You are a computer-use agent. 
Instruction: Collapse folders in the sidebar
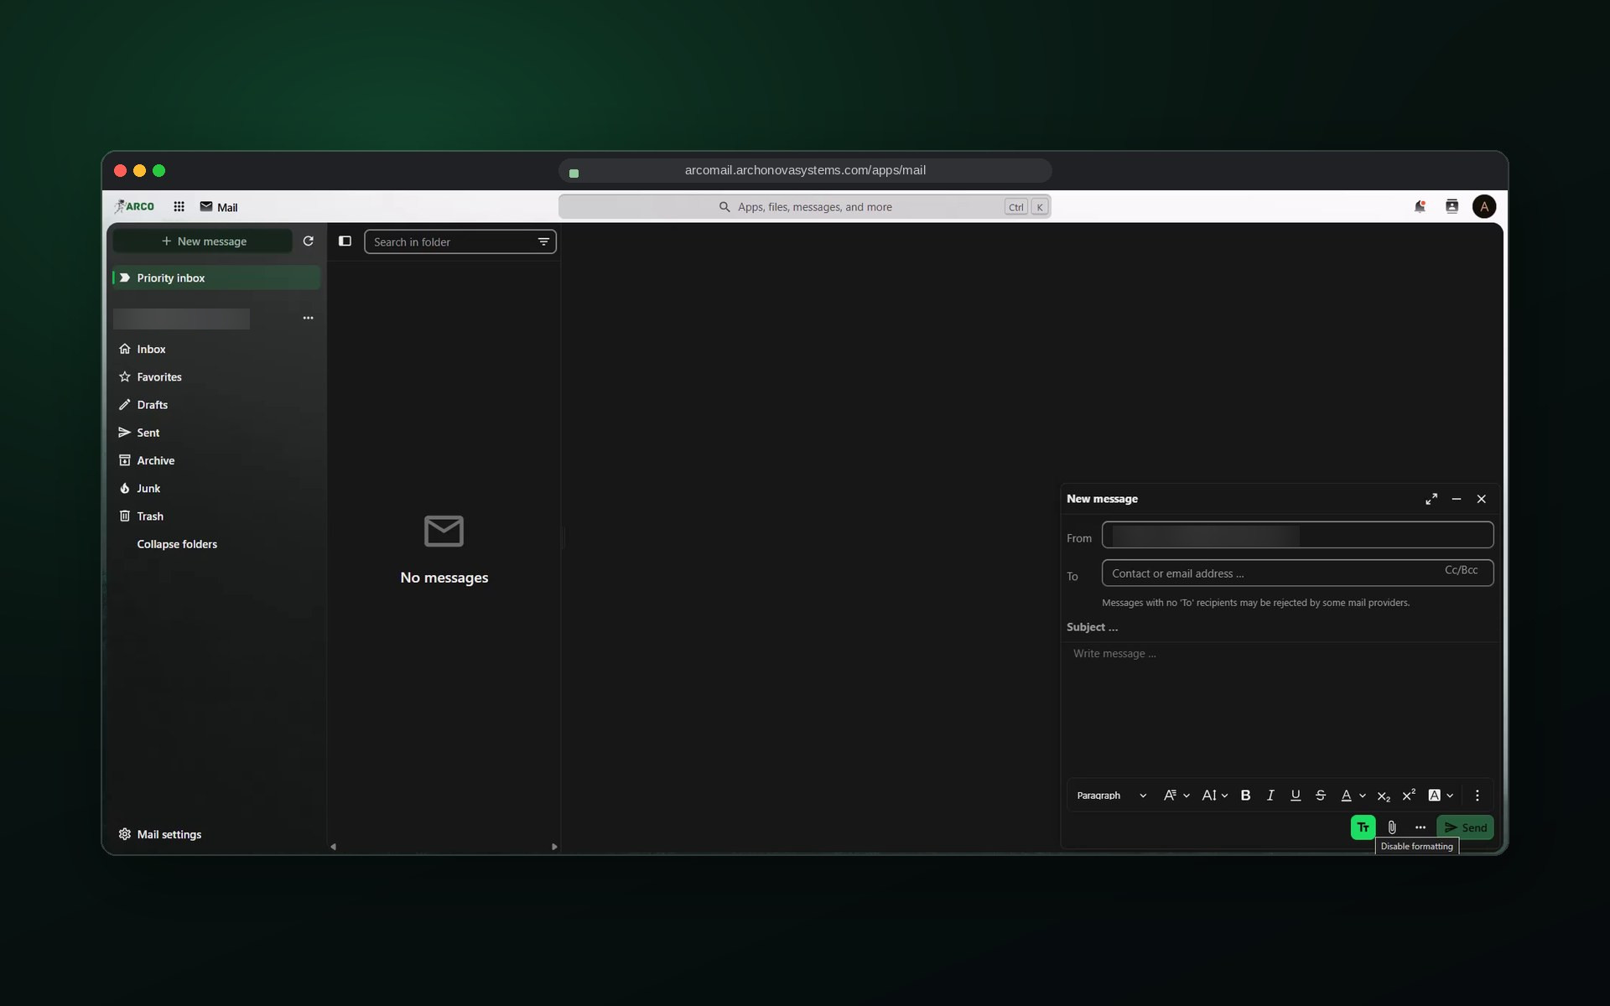coord(177,544)
